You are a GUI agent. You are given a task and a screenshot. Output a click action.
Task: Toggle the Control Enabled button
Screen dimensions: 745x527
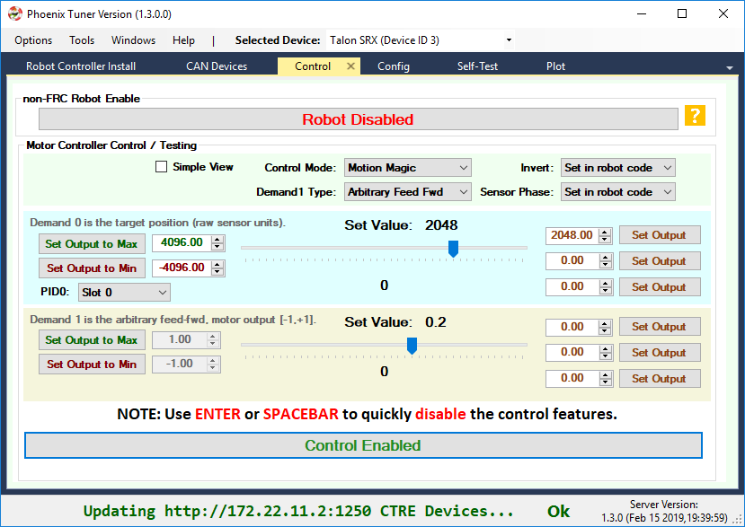coord(363,445)
